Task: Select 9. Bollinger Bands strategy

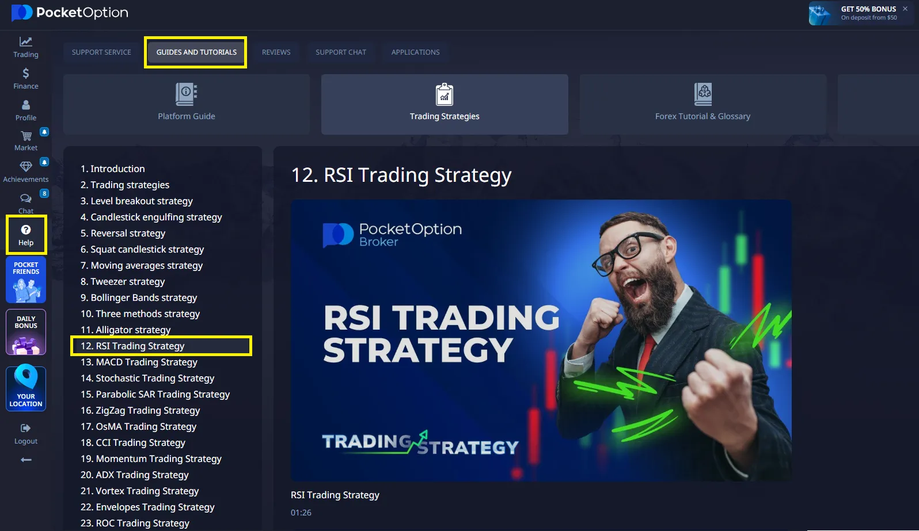Action: (x=139, y=297)
